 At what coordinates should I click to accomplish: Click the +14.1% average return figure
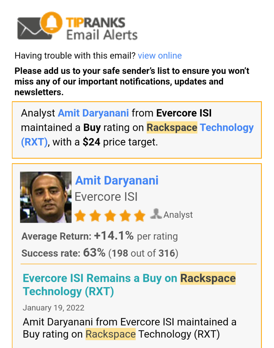click(x=114, y=236)
